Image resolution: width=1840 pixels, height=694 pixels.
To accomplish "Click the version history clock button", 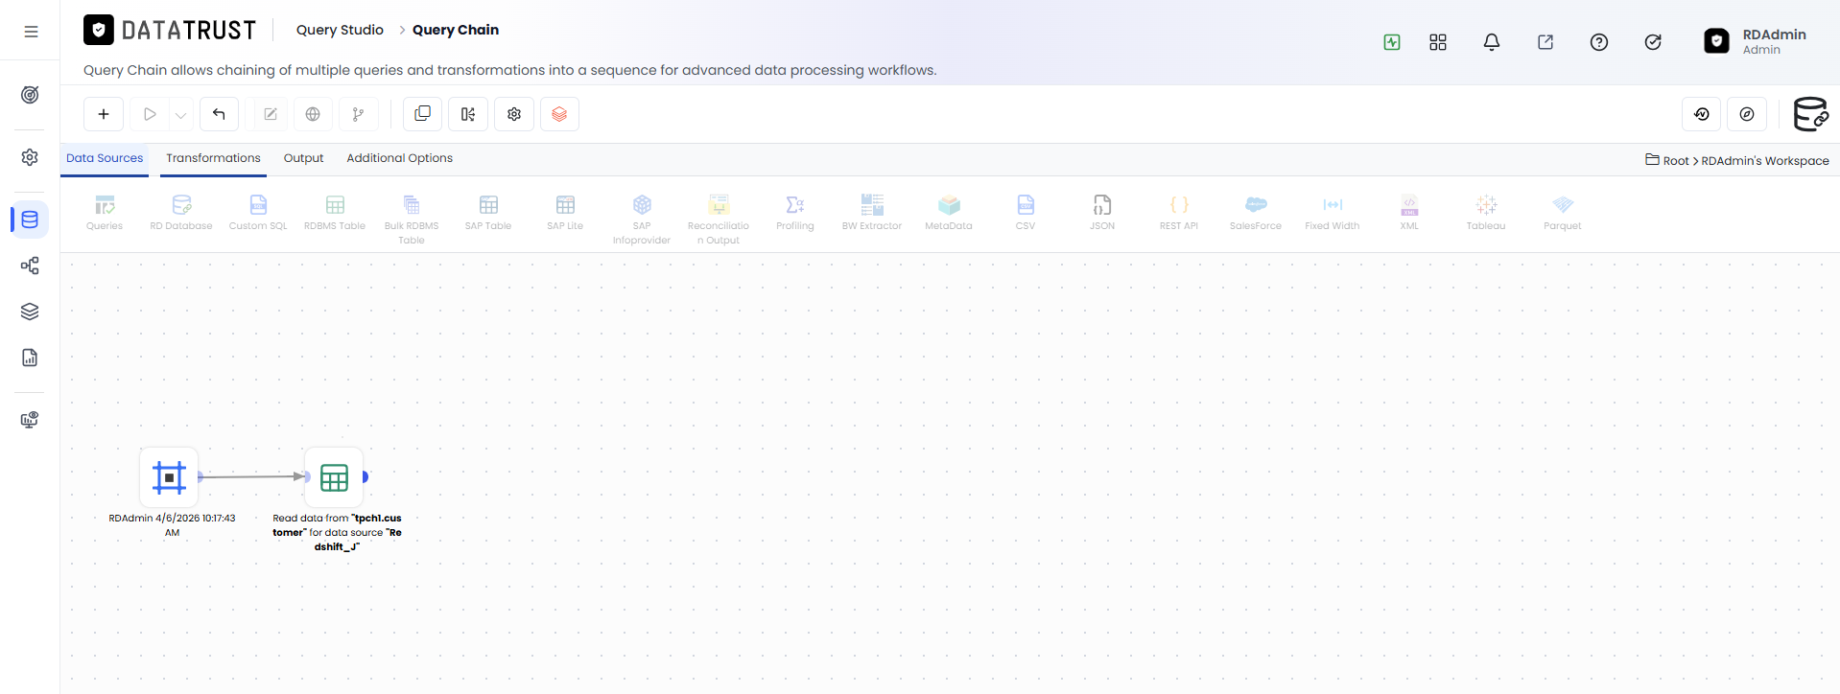I will [1702, 114].
